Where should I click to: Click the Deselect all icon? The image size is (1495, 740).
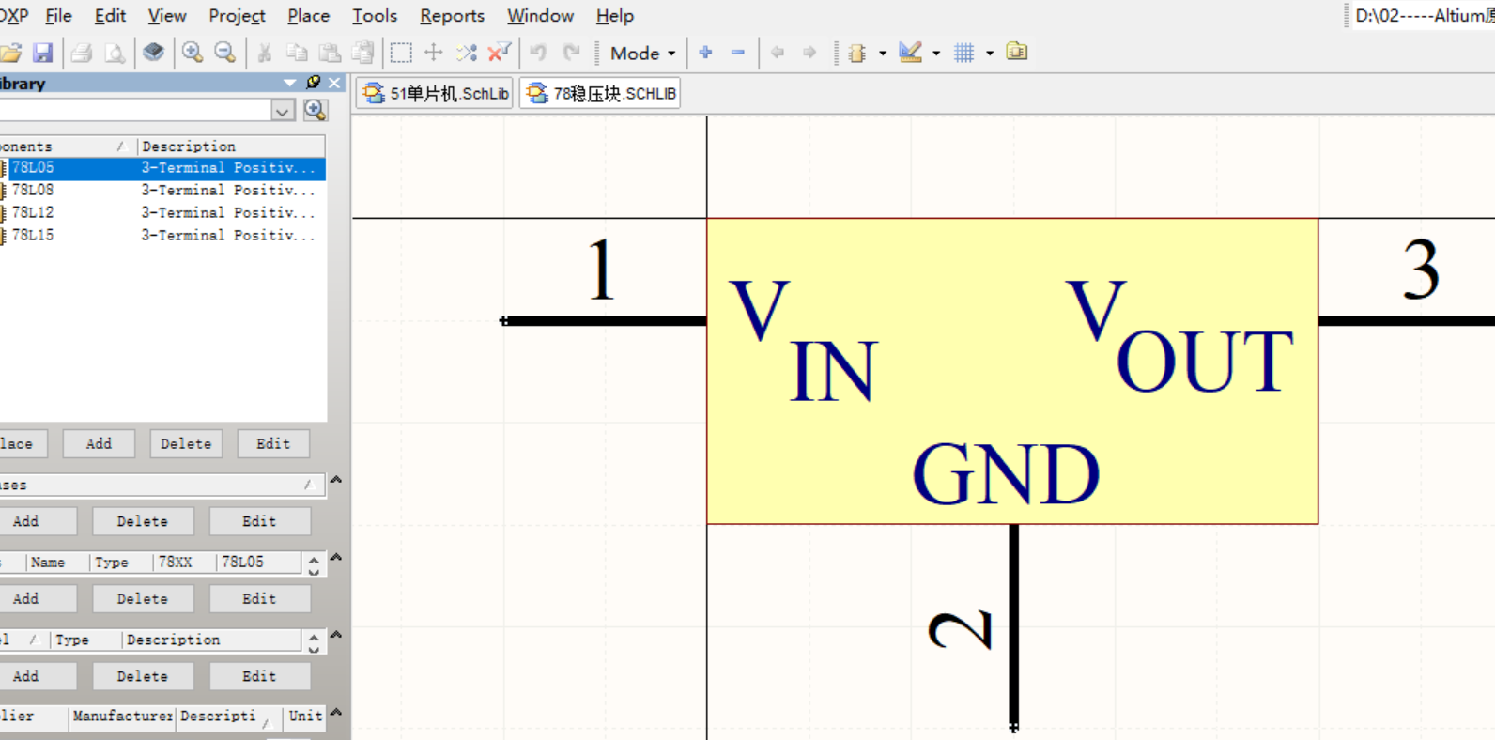tap(467, 53)
